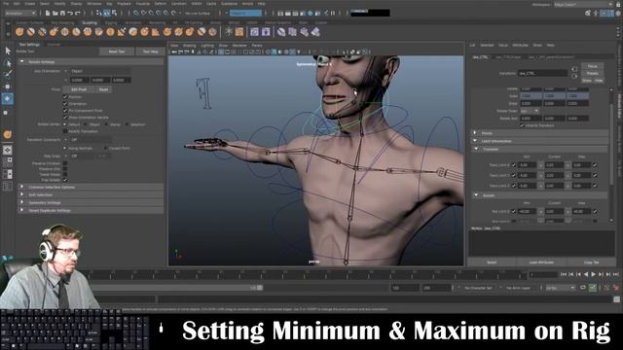Image resolution: width=623 pixels, height=350 pixels.
Task: Expand the Soft Selection section
Action: (22, 194)
